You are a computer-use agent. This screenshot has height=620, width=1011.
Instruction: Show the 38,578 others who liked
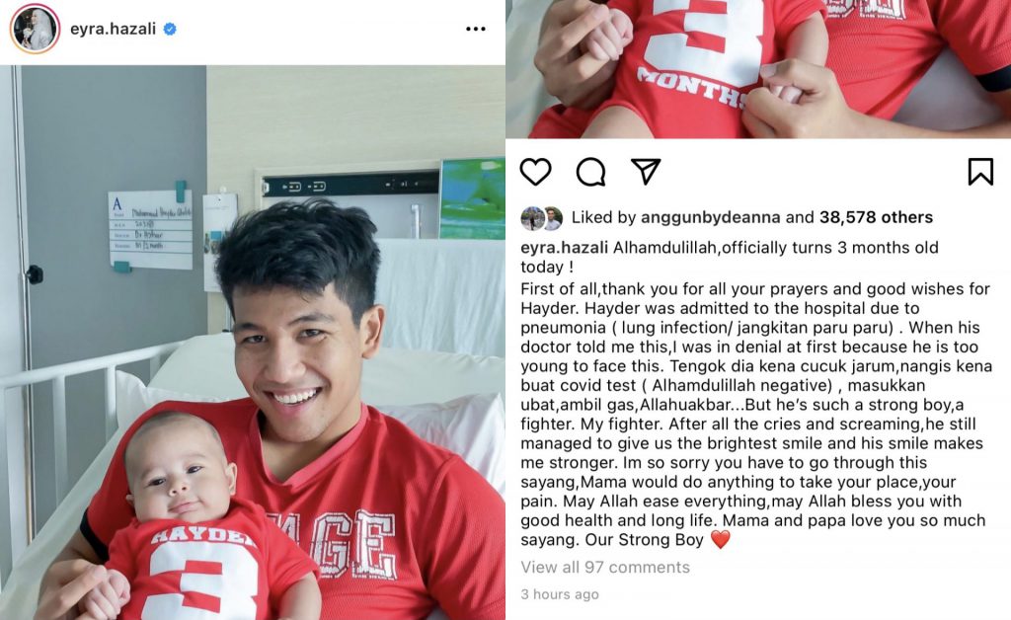point(876,217)
